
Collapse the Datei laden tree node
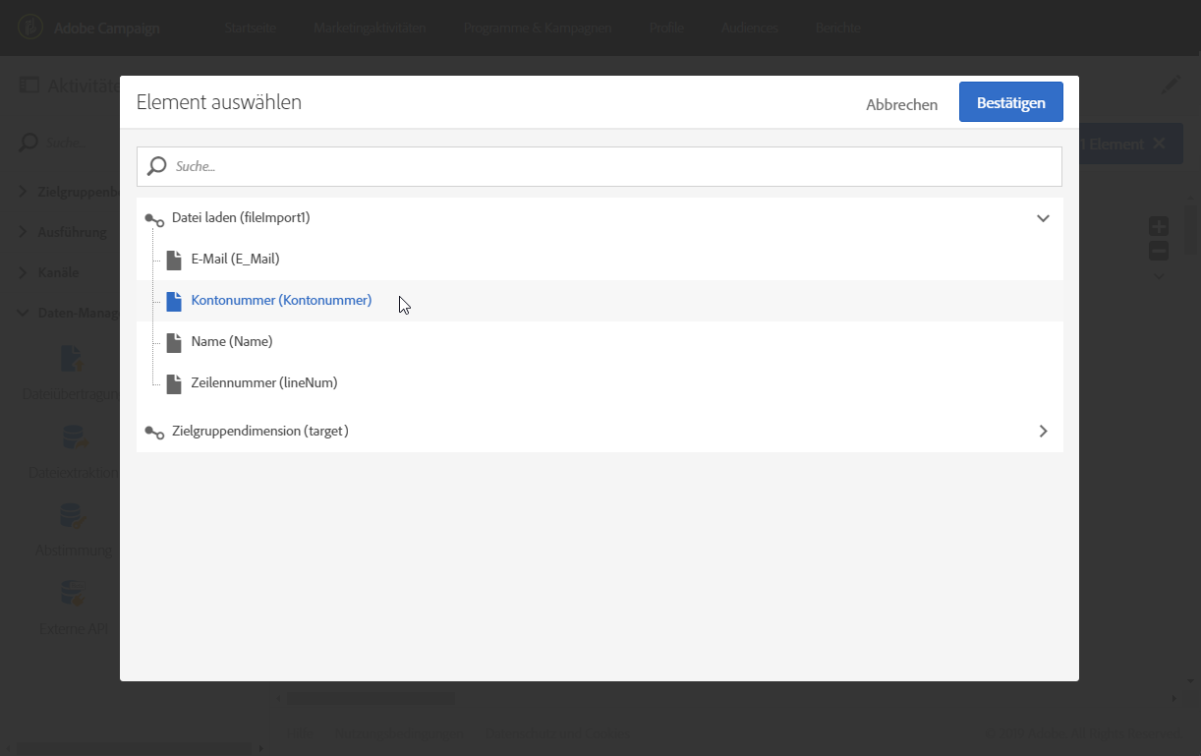(x=1043, y=218)
